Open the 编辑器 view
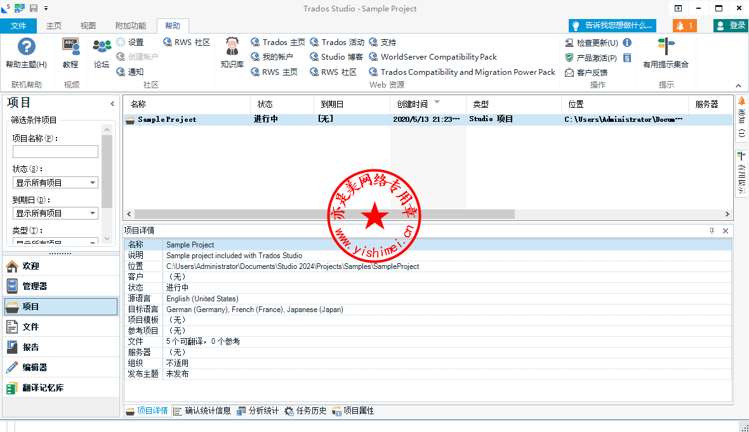Viewport: 749px width, 432px height. click(x=61, y=367)
